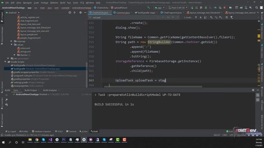Open the Build menu
The width and height of the screenshot is (264, 148).
coord(63,3)
